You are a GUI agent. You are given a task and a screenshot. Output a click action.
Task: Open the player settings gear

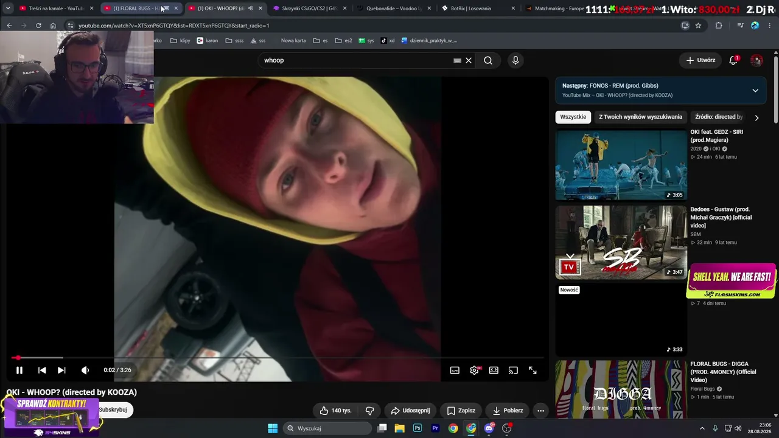coord(474,370)
